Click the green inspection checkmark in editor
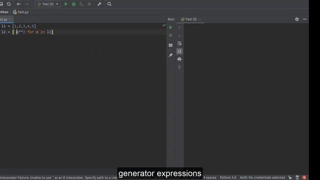 tap(164, 25)
